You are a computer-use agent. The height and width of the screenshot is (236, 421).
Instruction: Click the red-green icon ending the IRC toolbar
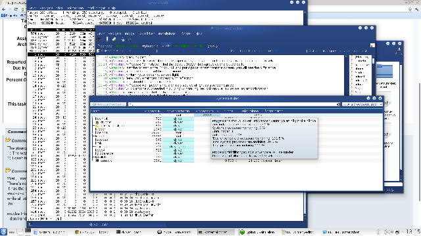[x=131, y=39]
